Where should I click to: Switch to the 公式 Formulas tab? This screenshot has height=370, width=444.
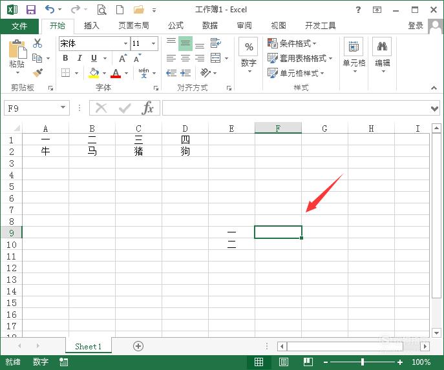[x=176, y=26]
